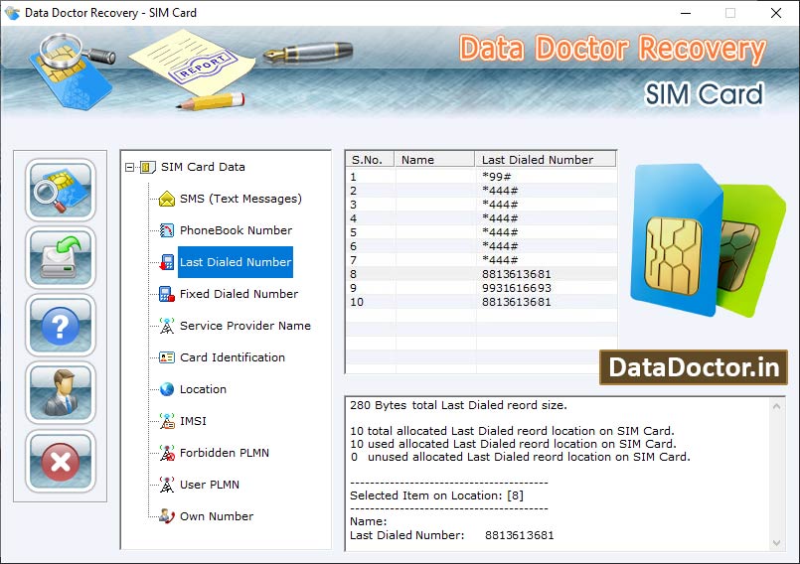This screenshot has width=800, height=564.
Task: Select IMSI in the tree
Action: pos(193,421)
